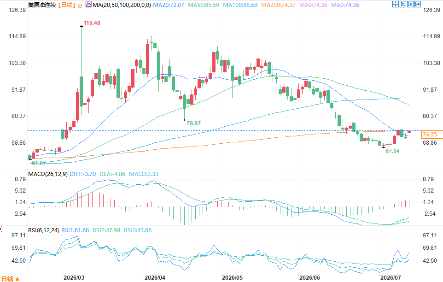The height and width of the screenshot is (282, 443).
Task: Click the MA indicator chart icon
Action: 88,5
